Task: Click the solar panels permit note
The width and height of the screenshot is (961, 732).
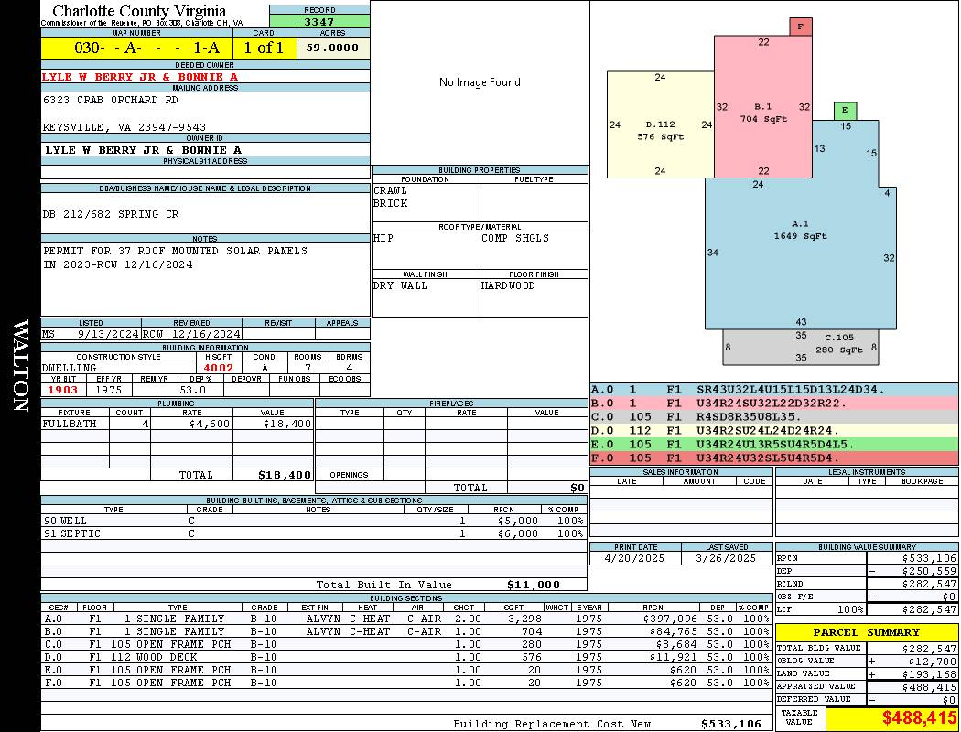Action: pyautogui.click(x=175, y=258)
